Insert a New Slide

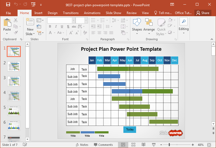click(30, 24)
